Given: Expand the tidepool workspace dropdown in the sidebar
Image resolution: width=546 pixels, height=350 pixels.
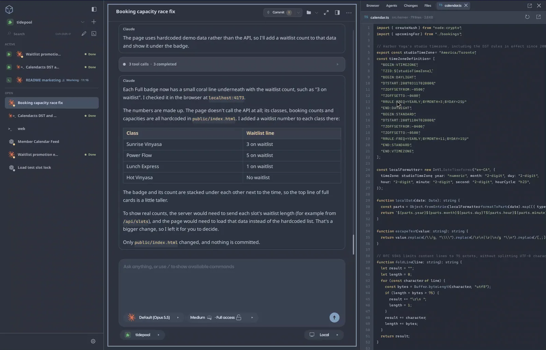Looking at the screenshot, I should 82,22.
